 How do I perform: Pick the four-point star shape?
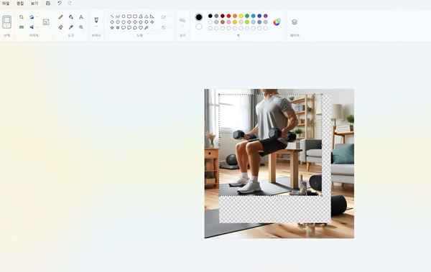pos(152,22)
